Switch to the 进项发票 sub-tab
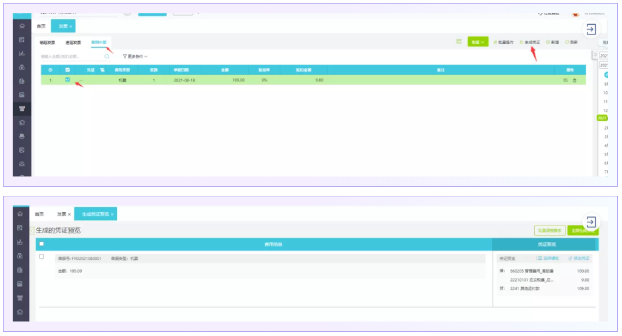The width and height of the screenshot is (622, 336). (73, 42)
